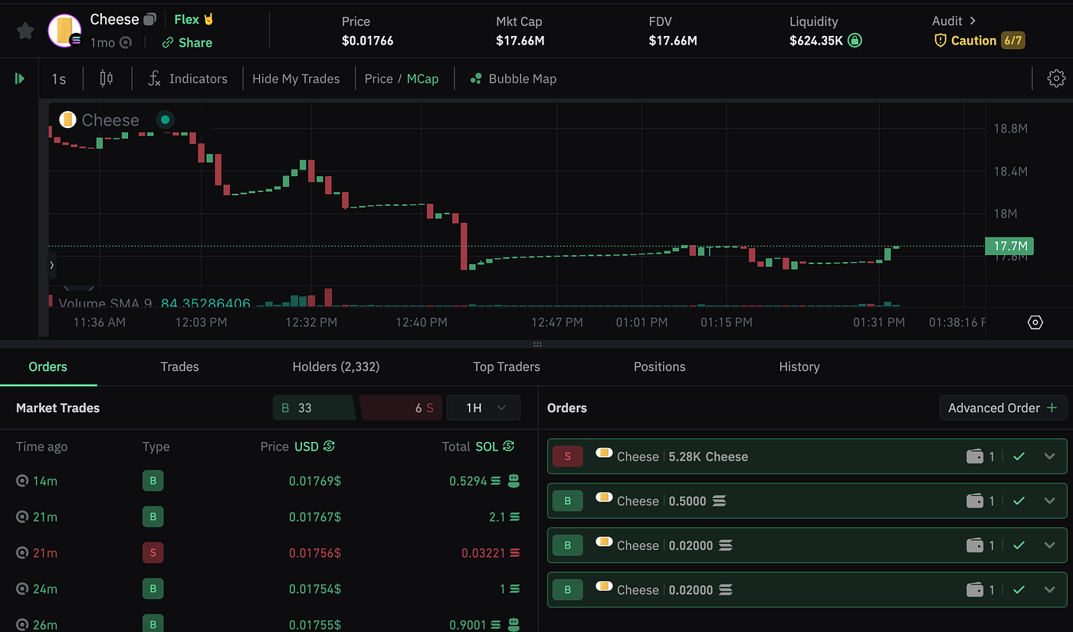Click chart scale hexagon icon
Viewport: 1073px width, 632px height.
point(1035,323)
